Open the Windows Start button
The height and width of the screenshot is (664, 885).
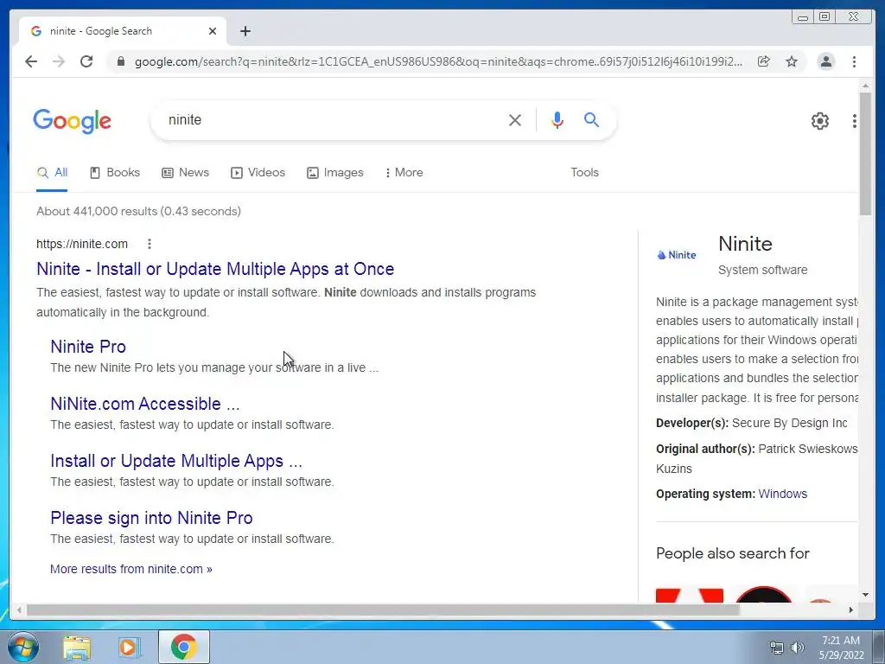click(x=23, y=647)
